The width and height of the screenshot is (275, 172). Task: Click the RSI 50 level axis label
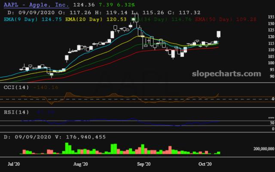272,123
